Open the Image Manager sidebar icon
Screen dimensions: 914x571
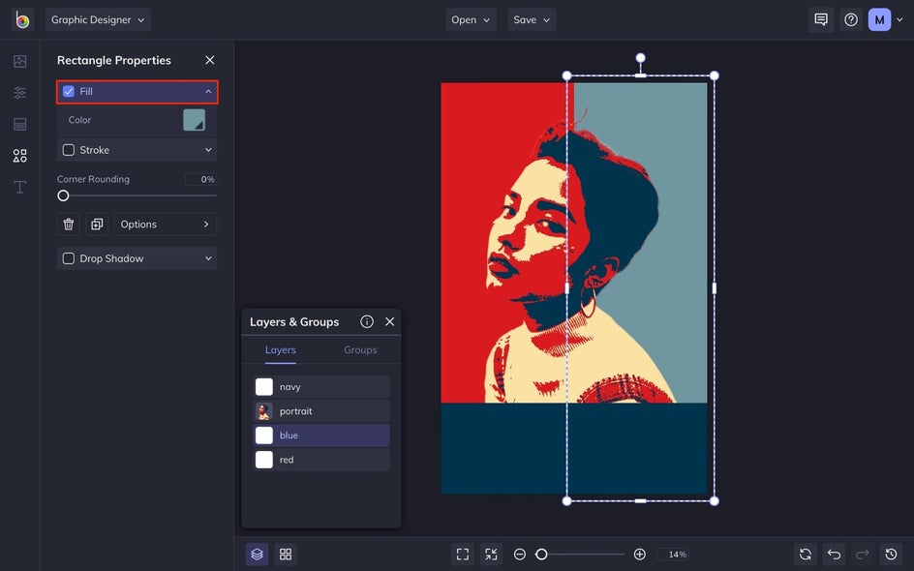pyautogui.click(x=19, y=61)
